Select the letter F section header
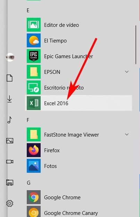 pyautogui.click(x=28, y=120)
